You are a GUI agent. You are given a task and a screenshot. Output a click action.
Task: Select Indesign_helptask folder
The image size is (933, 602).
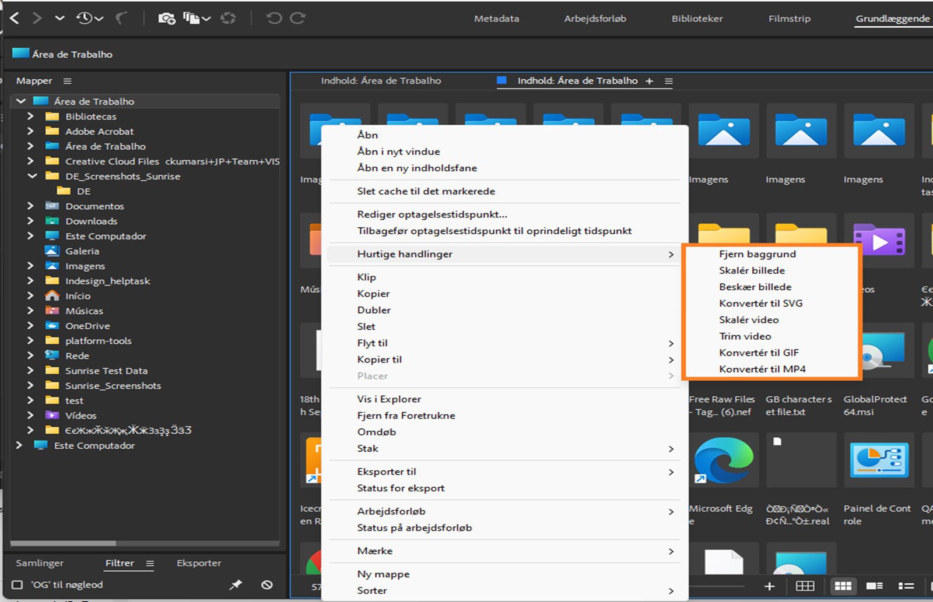tap(108, 281)
